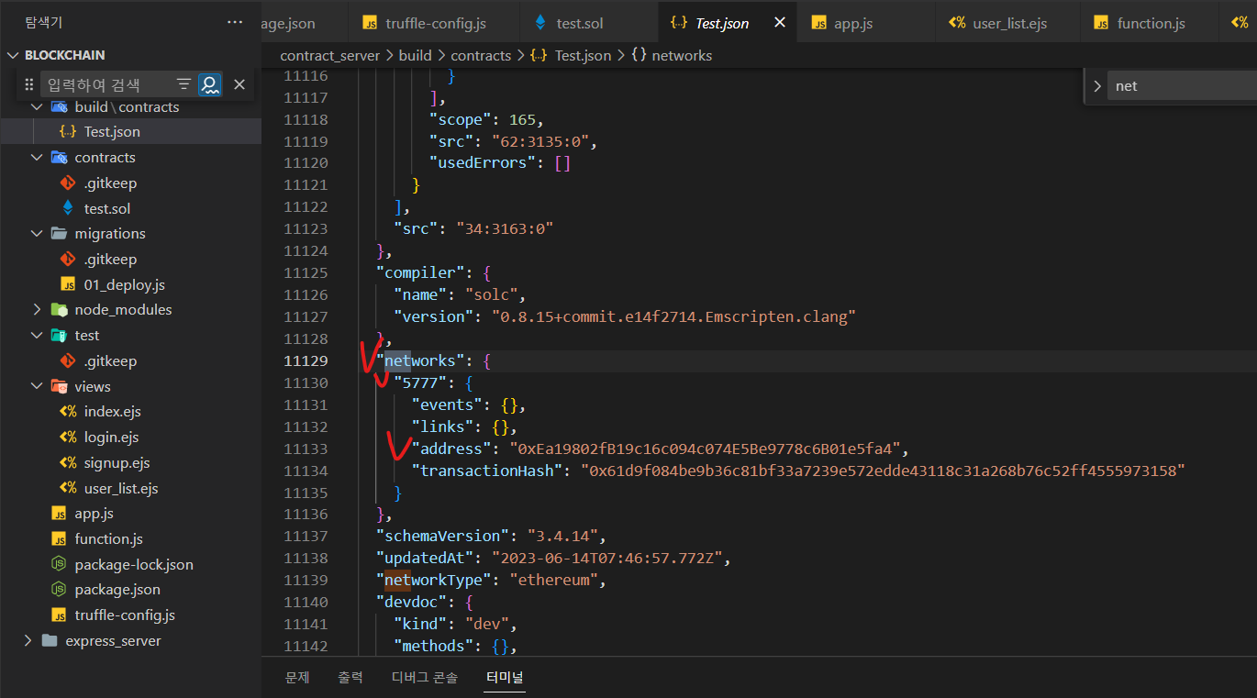Open Test.json in the explorer tree
This screenshot has width=1257, height=698.
(x=112, y=132)
